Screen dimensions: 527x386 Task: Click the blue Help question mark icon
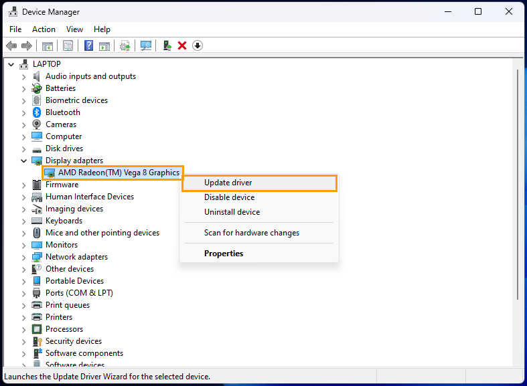click(89, 45)
